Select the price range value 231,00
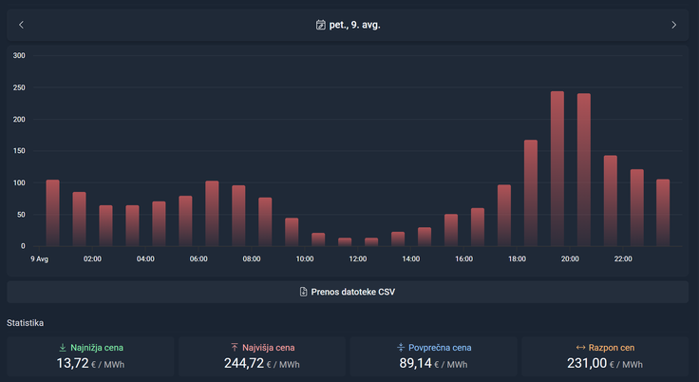Viewport: 699px width, 382px height. tap(587, 363)
